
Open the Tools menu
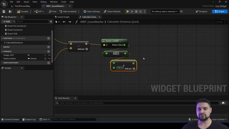[x=64, y=2]
